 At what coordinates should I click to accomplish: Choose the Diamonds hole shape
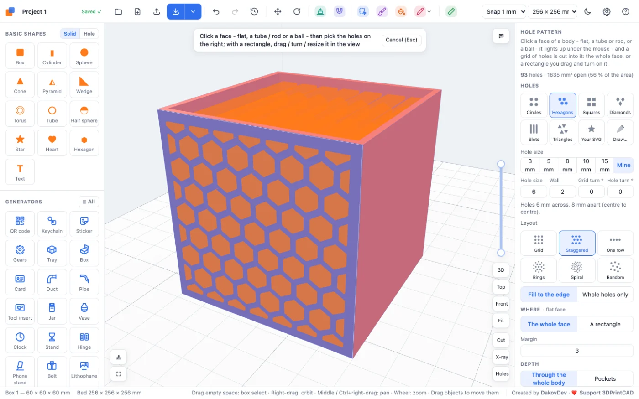coord(620,105)
